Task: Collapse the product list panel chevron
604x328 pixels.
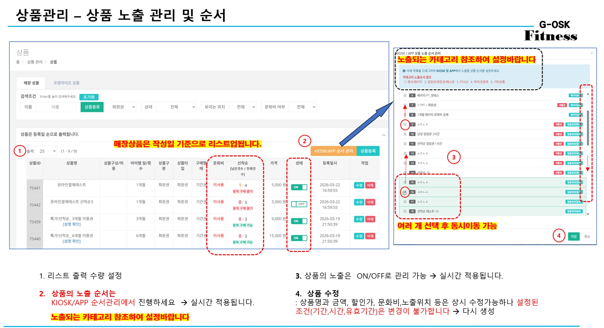Action: click(384, 135)
